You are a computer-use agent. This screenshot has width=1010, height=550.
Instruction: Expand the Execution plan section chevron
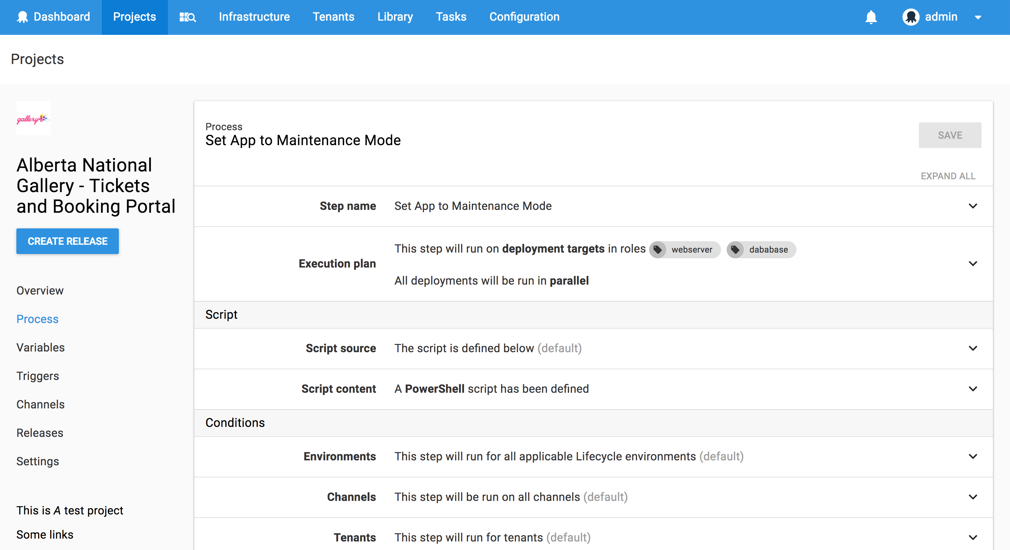[973, 263]
